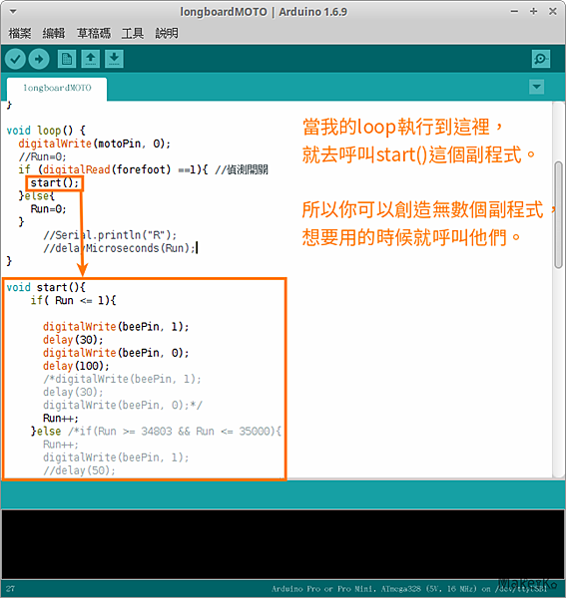Image resolution: width=566 pixels, height=598 pixels.
Task: Open the 工具 (Tools) menu
Action: 132,34
